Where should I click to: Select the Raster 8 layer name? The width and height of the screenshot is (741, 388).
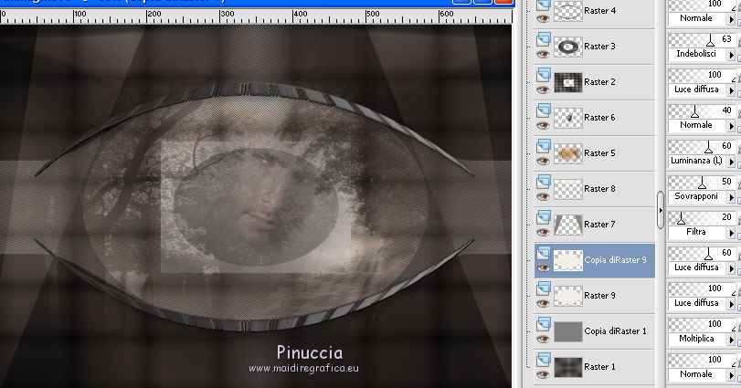point(599,189)
